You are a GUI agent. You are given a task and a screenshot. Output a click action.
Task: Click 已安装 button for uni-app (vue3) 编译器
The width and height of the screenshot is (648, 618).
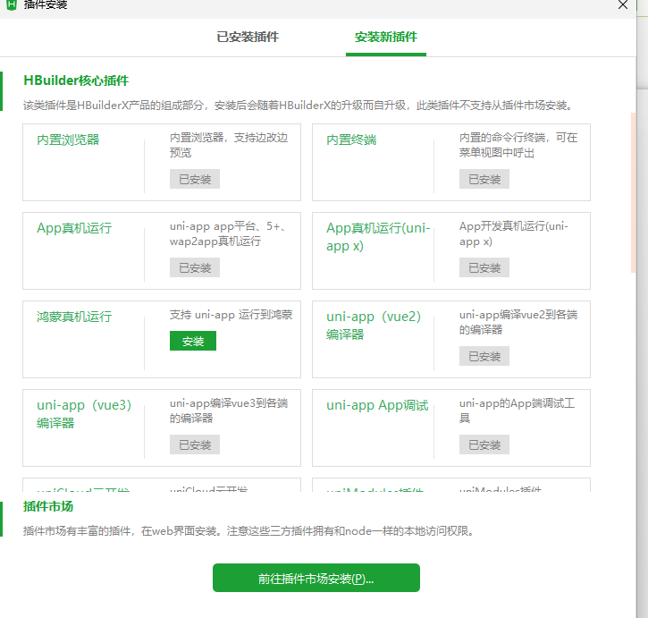pos(195,444)
